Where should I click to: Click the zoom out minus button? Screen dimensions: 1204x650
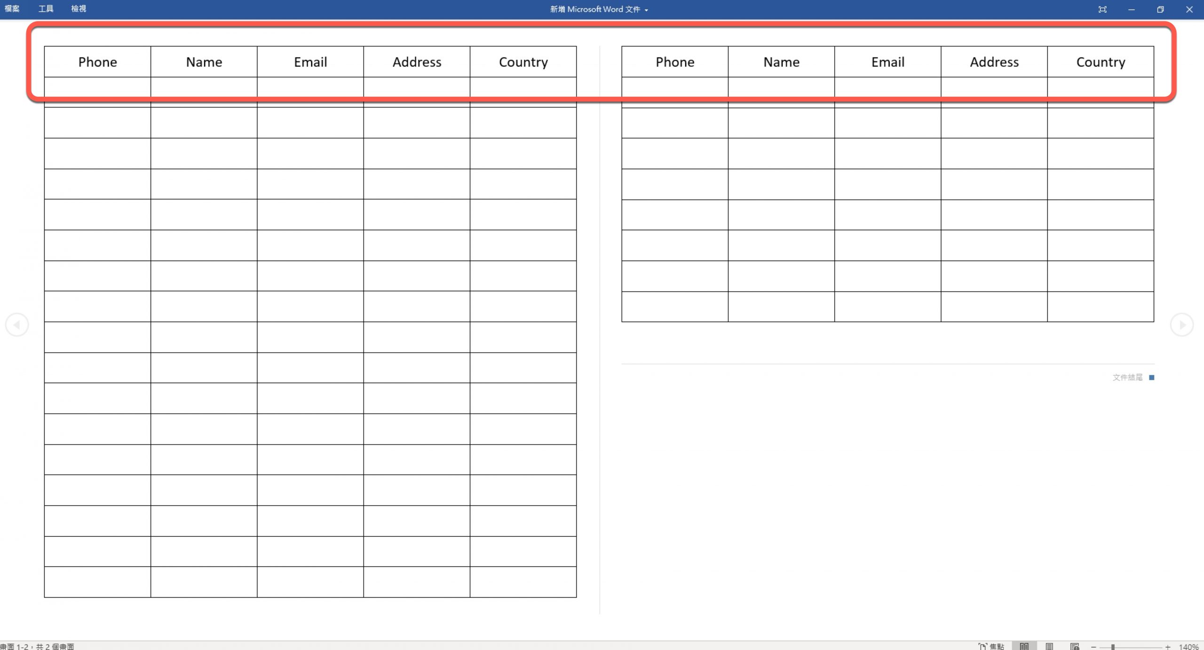1094,647
